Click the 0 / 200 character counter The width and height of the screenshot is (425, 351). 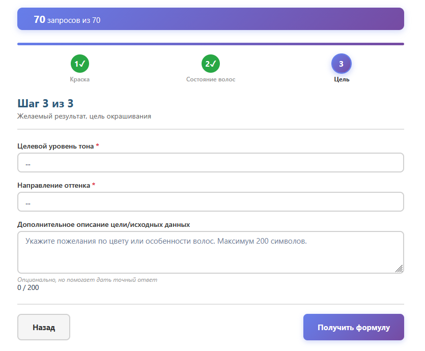click(28, 288)
